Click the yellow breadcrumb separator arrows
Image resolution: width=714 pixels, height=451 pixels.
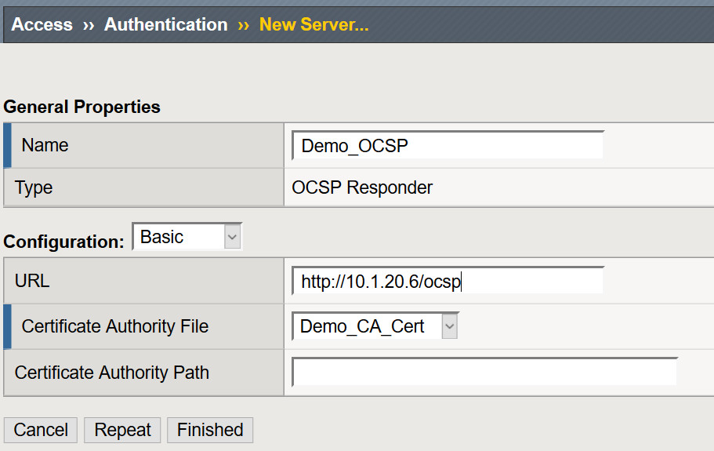(243, 26)
